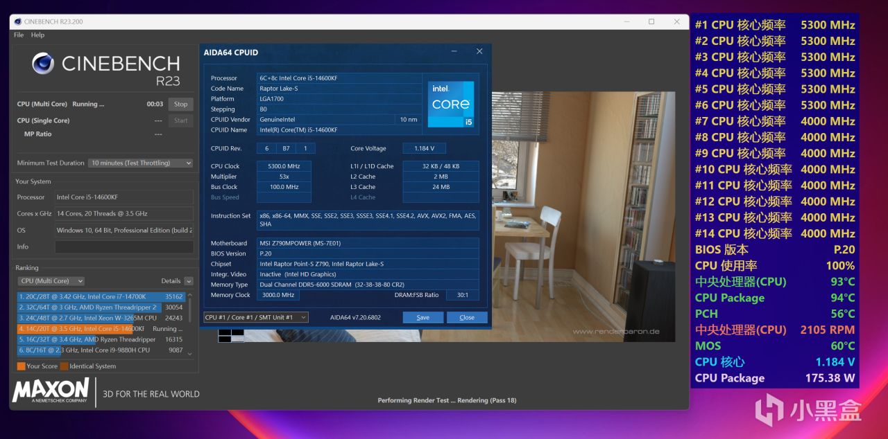This screenshot has height=439, width=888.
Task: Open the CPU #1 / Core #1 / SMT Unit dropdown
Action: 257,317
